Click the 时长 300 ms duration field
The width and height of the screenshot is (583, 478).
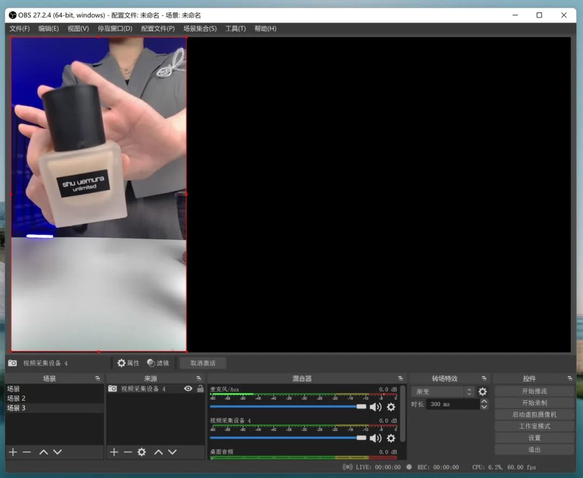(452, 404)
